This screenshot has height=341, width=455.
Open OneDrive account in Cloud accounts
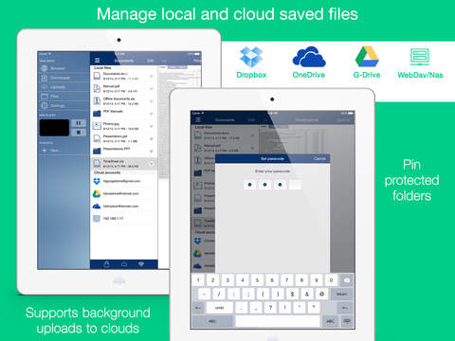124,206
